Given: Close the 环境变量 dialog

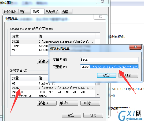Looking at the screenshot, I should pyautogui.click(x=100, y=17).
